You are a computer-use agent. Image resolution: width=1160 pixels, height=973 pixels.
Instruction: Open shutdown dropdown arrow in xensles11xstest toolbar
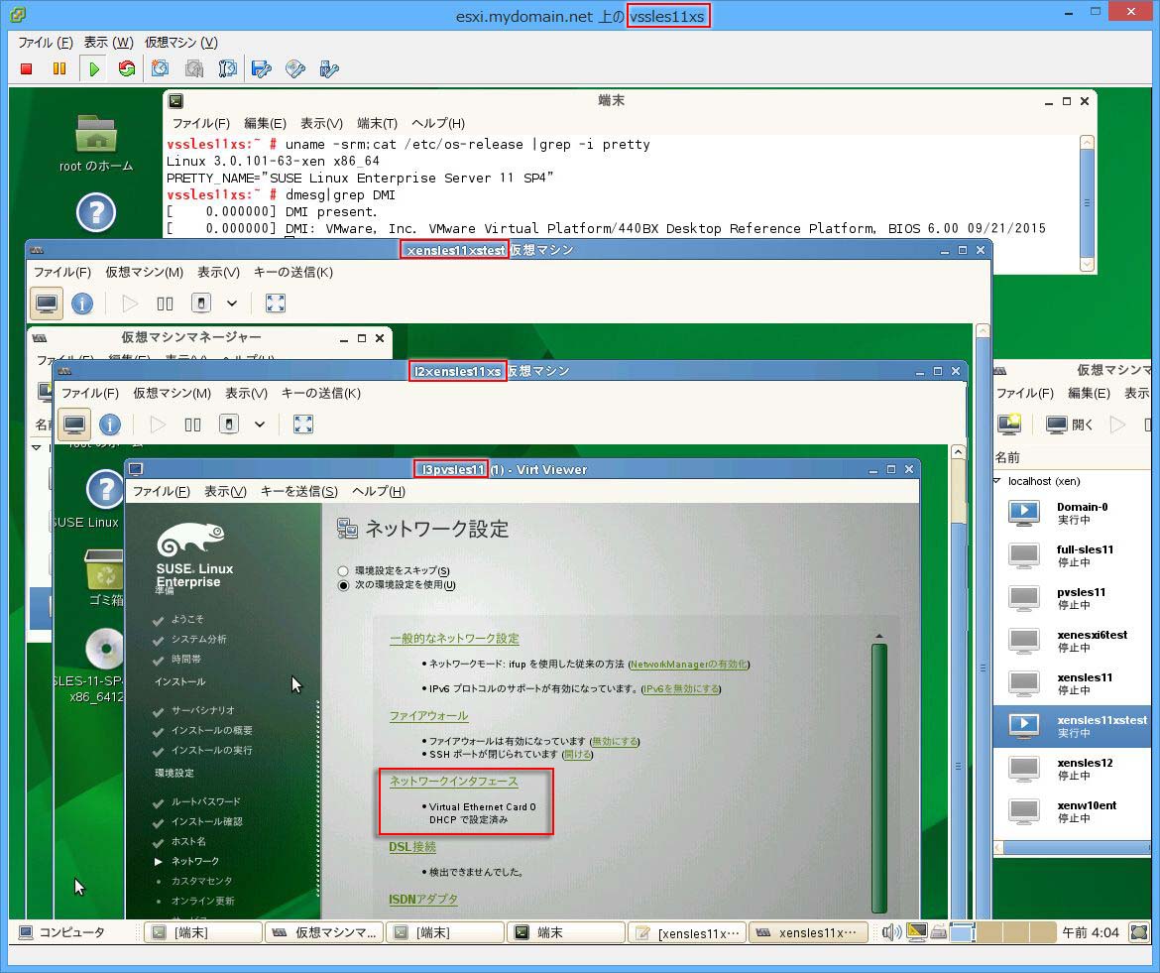pos(232,304)
